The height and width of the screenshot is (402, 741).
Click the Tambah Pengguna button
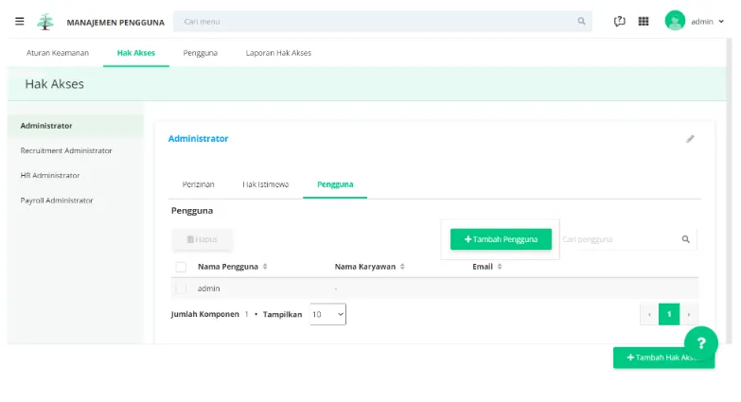point(501,239)
